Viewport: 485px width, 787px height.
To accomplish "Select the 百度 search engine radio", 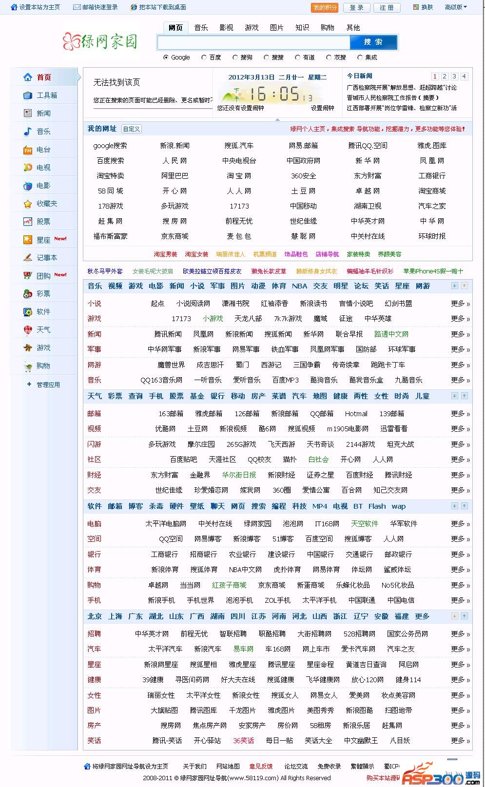I will click(204, 57).
